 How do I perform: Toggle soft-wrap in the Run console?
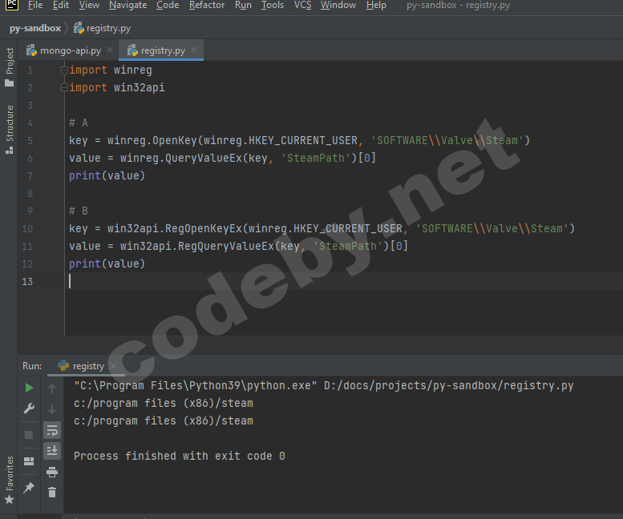(x=52, y=430)
